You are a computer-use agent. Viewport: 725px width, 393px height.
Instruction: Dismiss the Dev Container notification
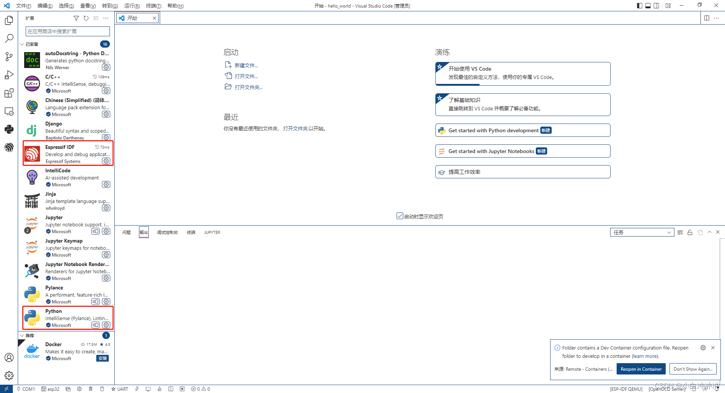(x=713, y=348)
